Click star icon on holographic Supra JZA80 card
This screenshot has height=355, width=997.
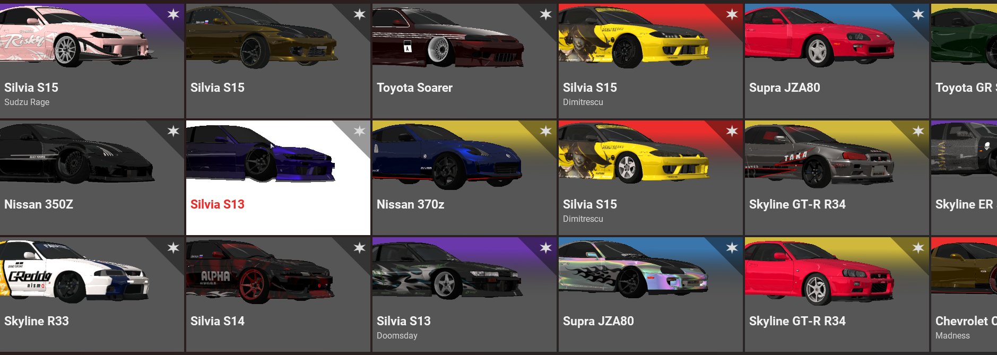click(x=732, y=248)
